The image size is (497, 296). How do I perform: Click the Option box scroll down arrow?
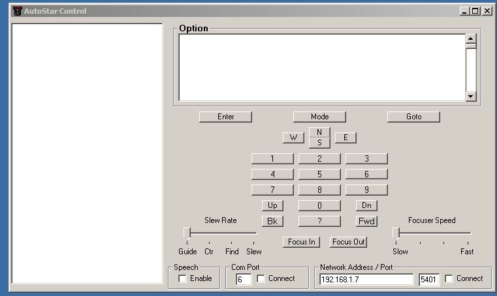(x=470, y=96)
